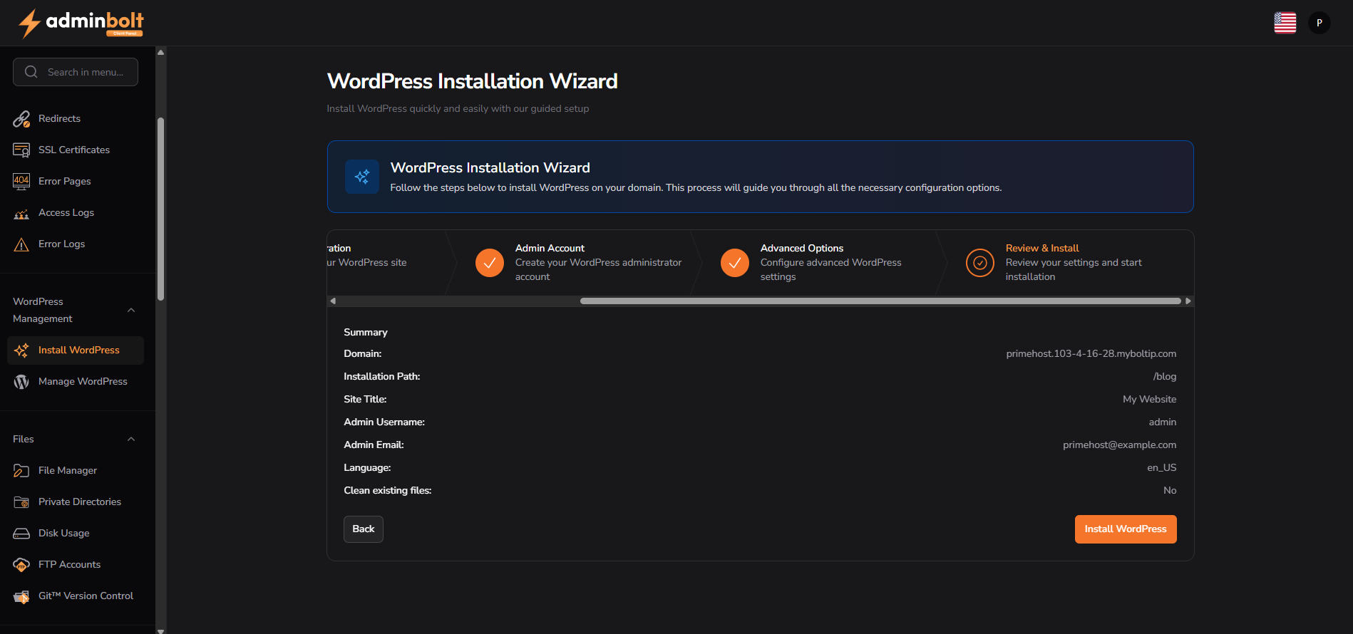Open the Redirects menu item

[x=76, y=119]
